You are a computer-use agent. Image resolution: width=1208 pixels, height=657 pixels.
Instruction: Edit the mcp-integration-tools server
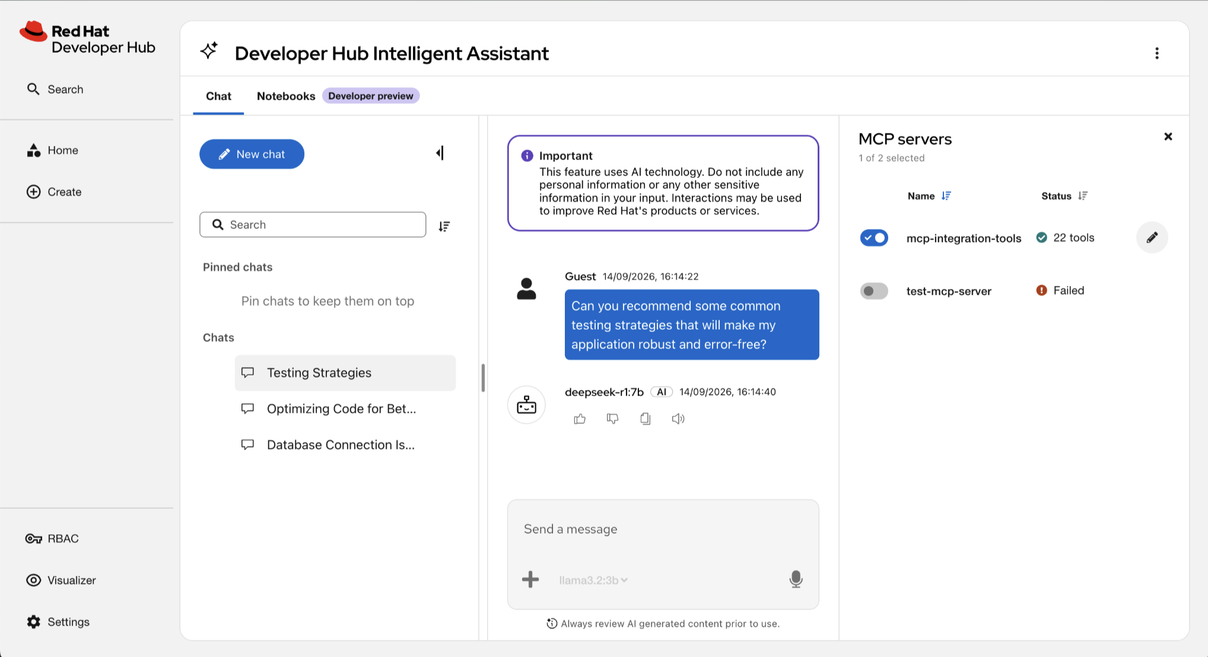(1152, 238)
